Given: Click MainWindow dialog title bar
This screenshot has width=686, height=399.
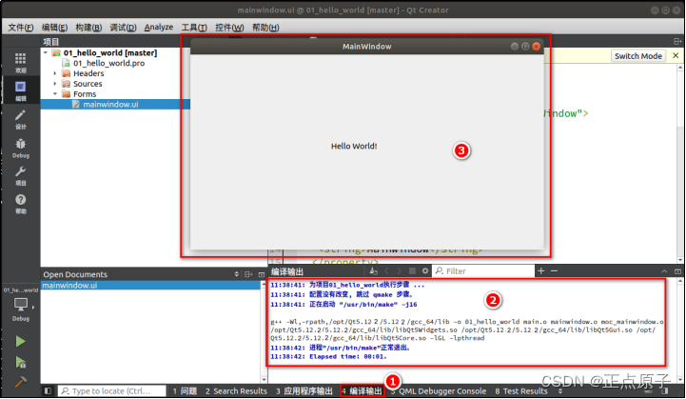Looking at the screenshot, I should pyautogui.click(x=366, y=47).
